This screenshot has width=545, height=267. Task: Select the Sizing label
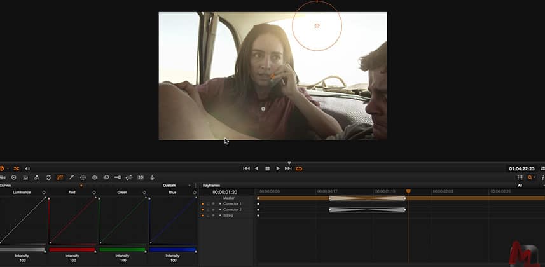pyautogui.click(x=228, y=216)
